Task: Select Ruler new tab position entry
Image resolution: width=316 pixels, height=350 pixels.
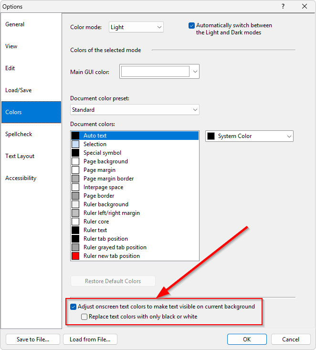Action: coord(135,256)
